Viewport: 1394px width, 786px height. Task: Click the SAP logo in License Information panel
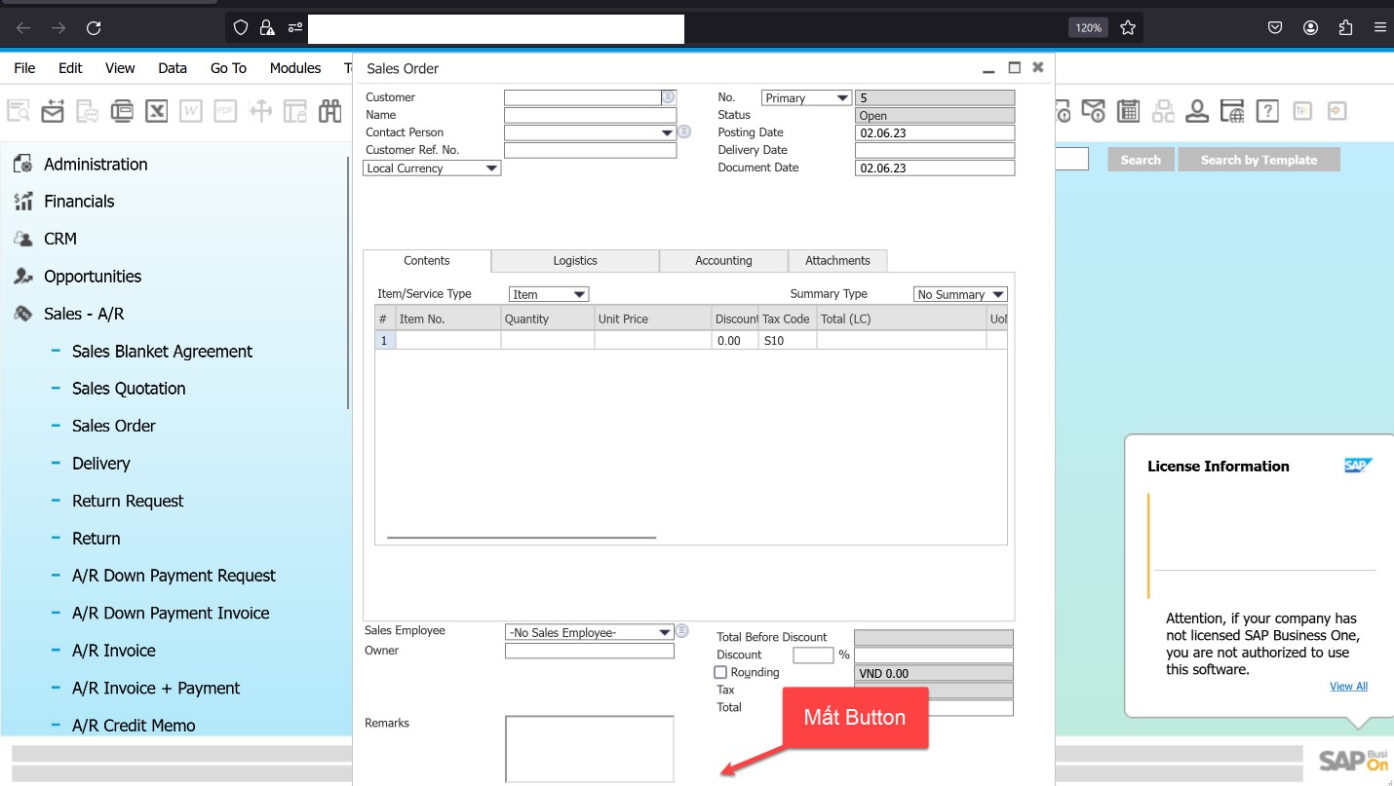click(x=1357, y=466)
